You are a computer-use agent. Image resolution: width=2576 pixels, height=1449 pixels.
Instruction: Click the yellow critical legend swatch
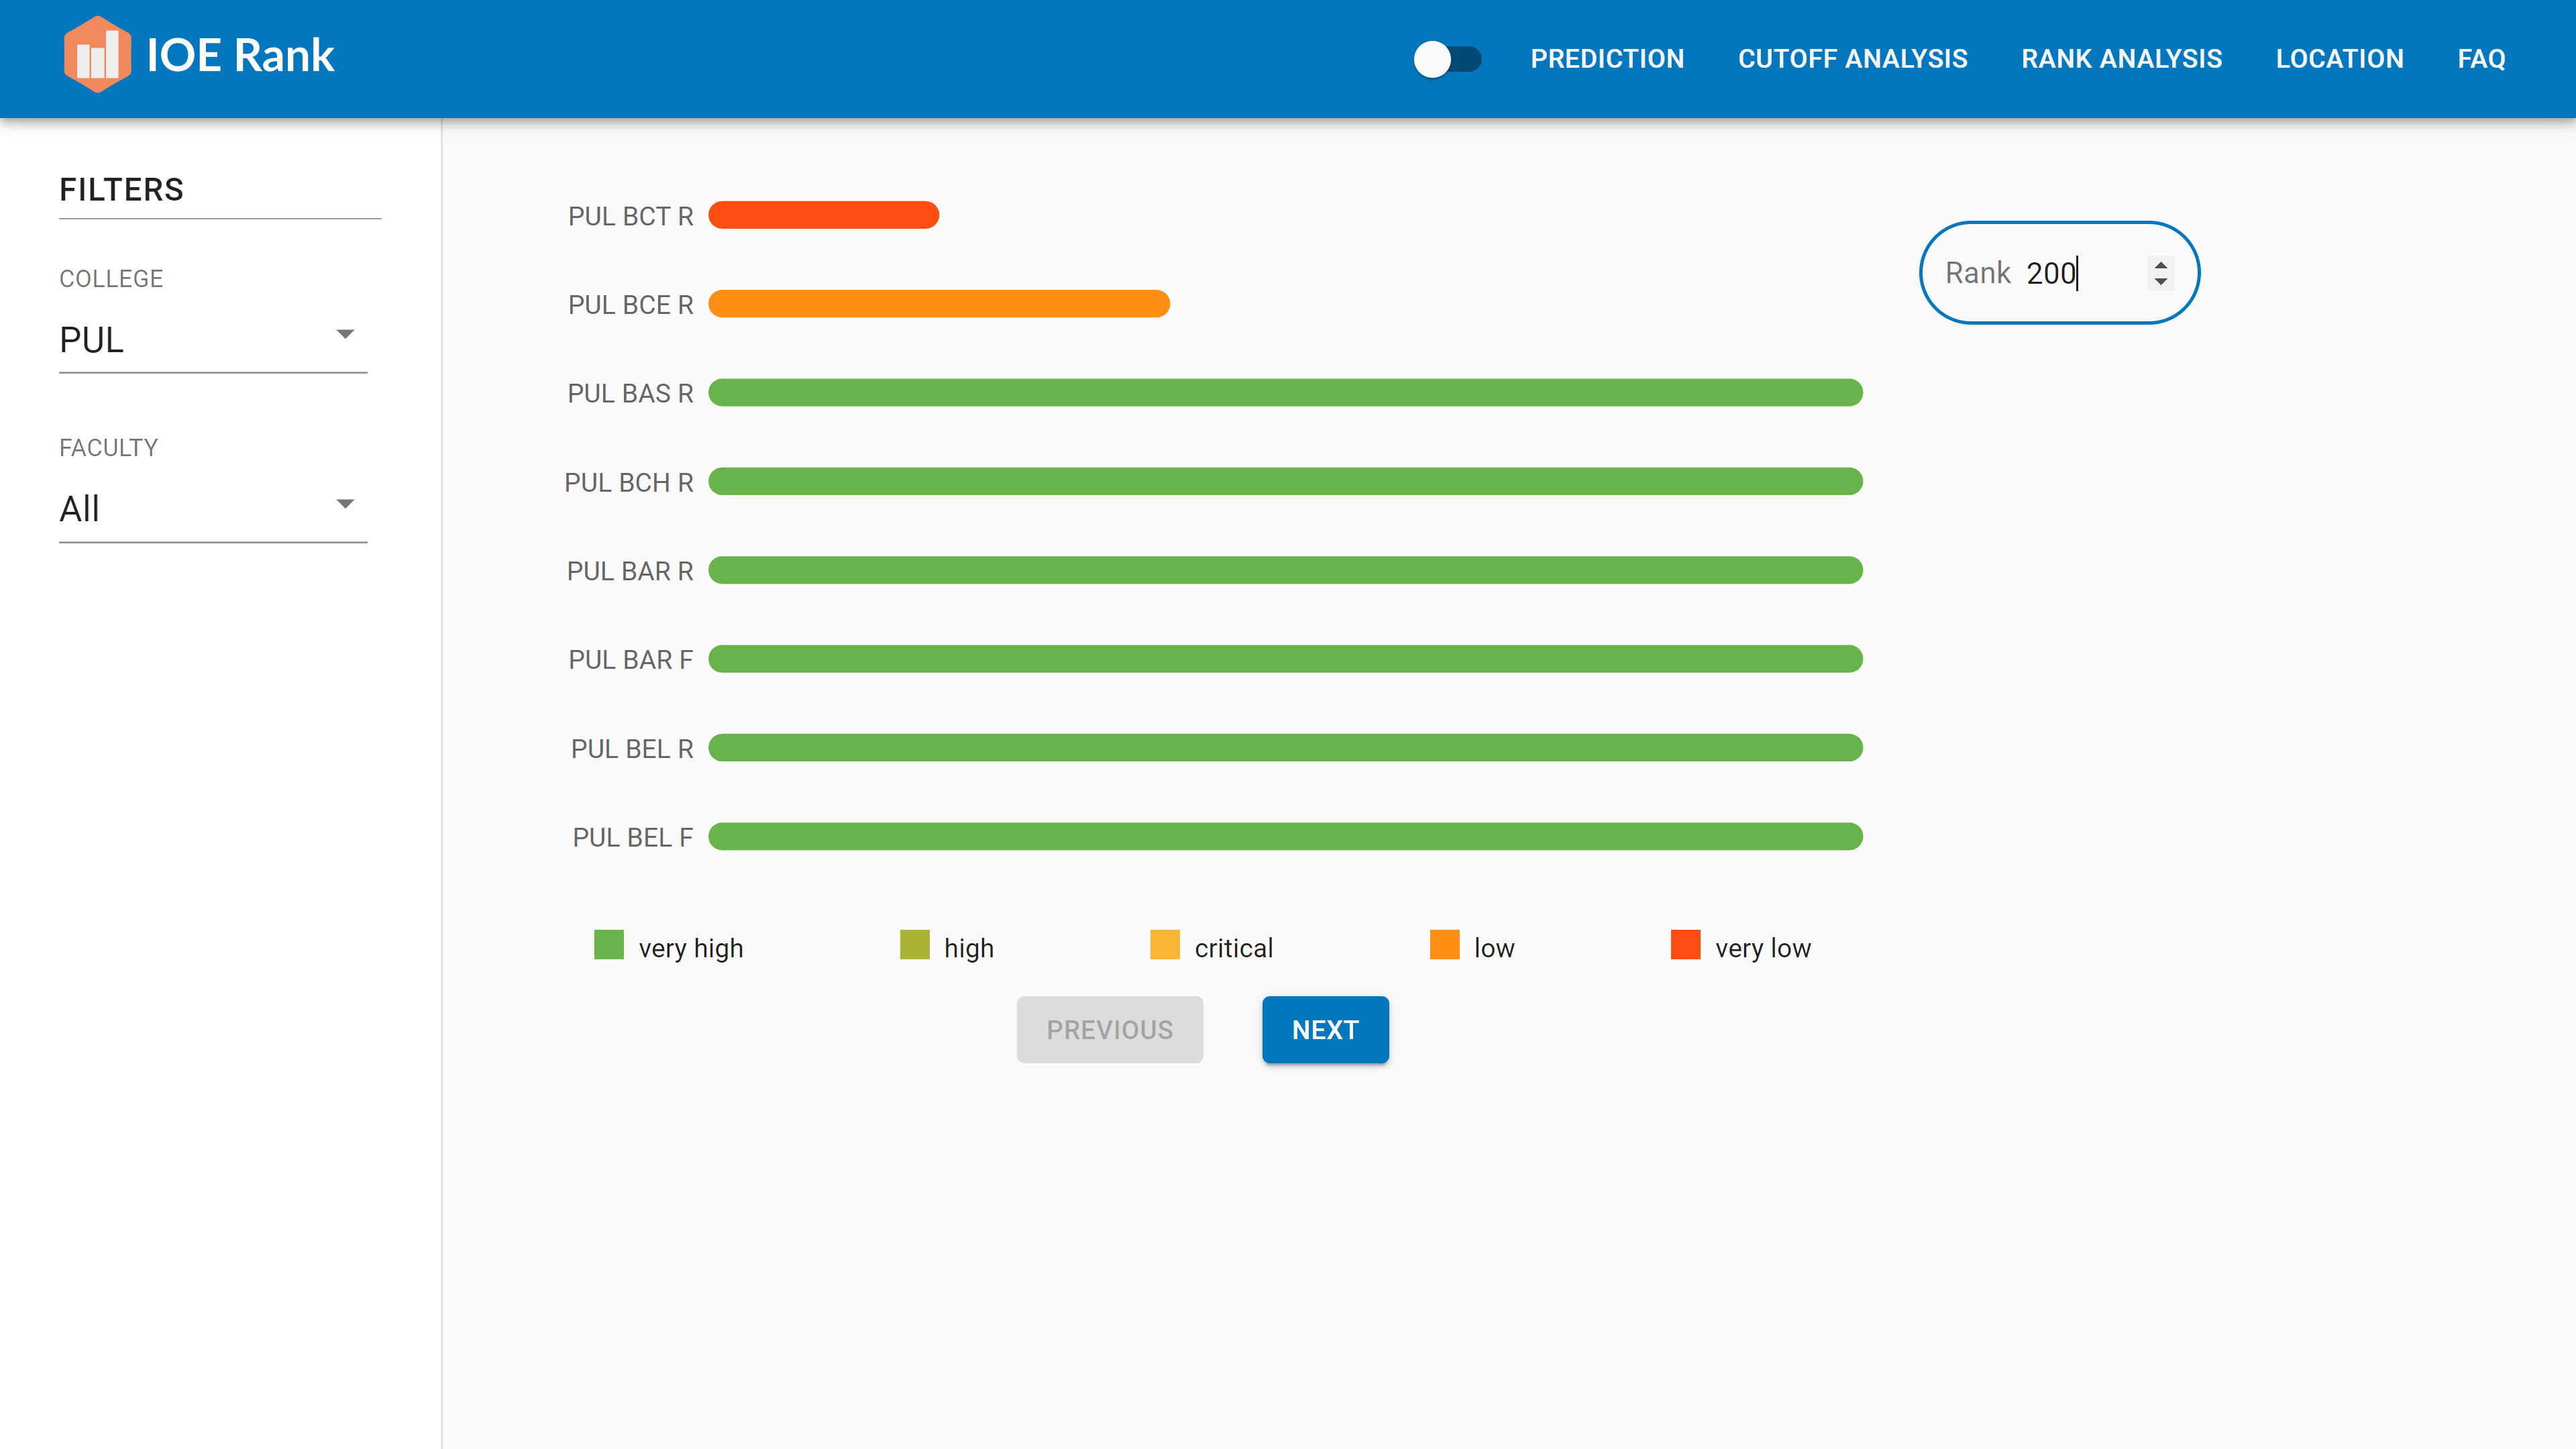coord(1164,945)
